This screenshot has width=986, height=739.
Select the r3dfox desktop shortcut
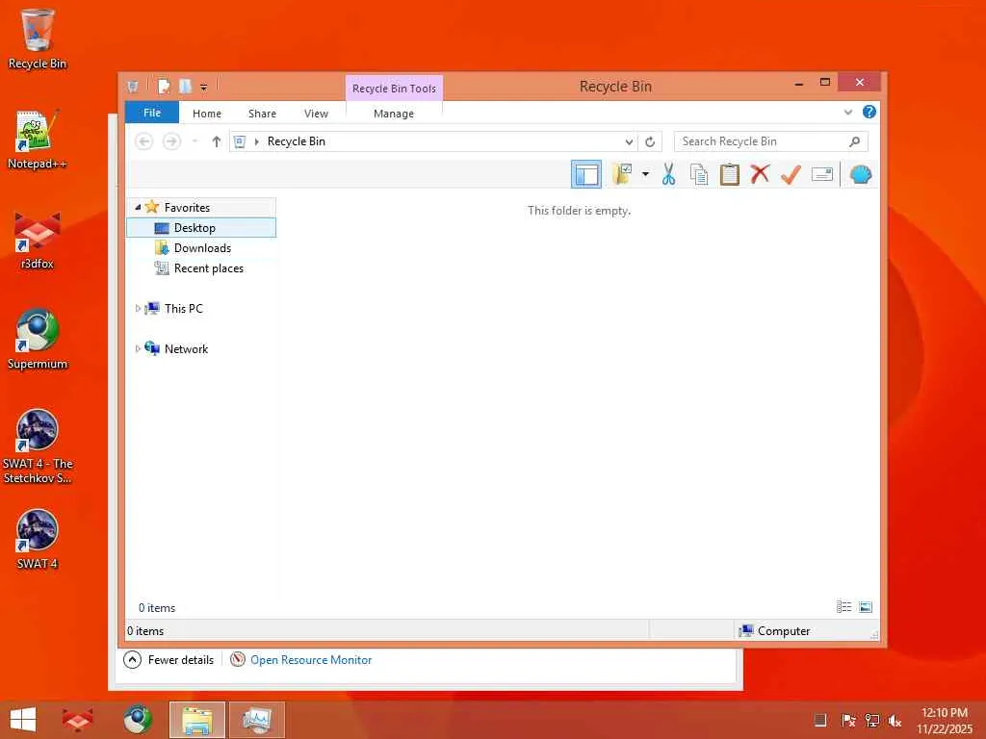point(38,241)
